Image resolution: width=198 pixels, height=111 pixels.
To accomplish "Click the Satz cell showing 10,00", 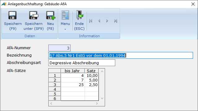I will tap(92, 75).
